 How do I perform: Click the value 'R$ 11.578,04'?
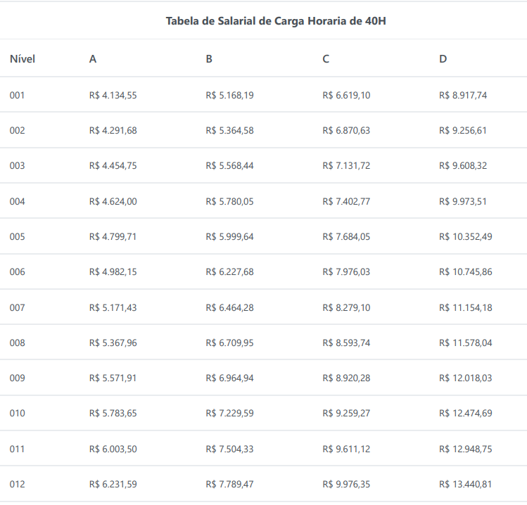click(x=466, y=343)
